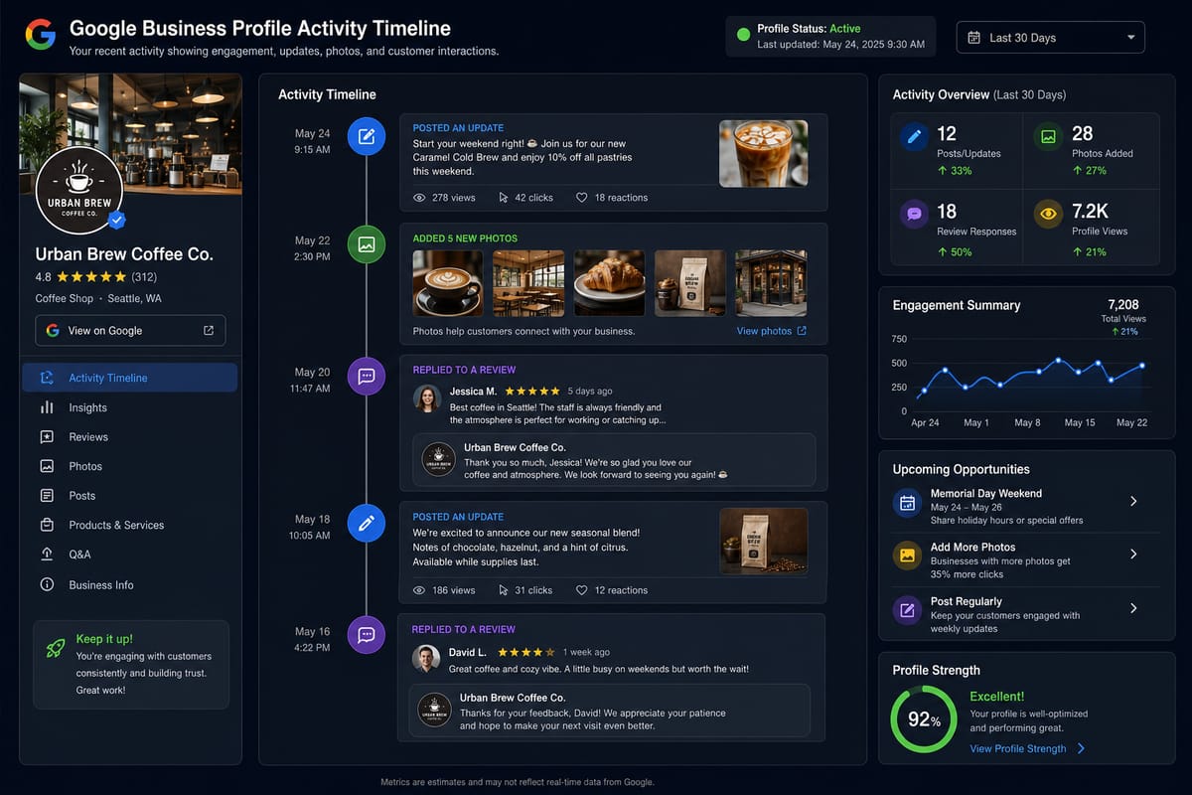
Task: Open the latte art cup photo thumbnail
Action: [448, 283]
